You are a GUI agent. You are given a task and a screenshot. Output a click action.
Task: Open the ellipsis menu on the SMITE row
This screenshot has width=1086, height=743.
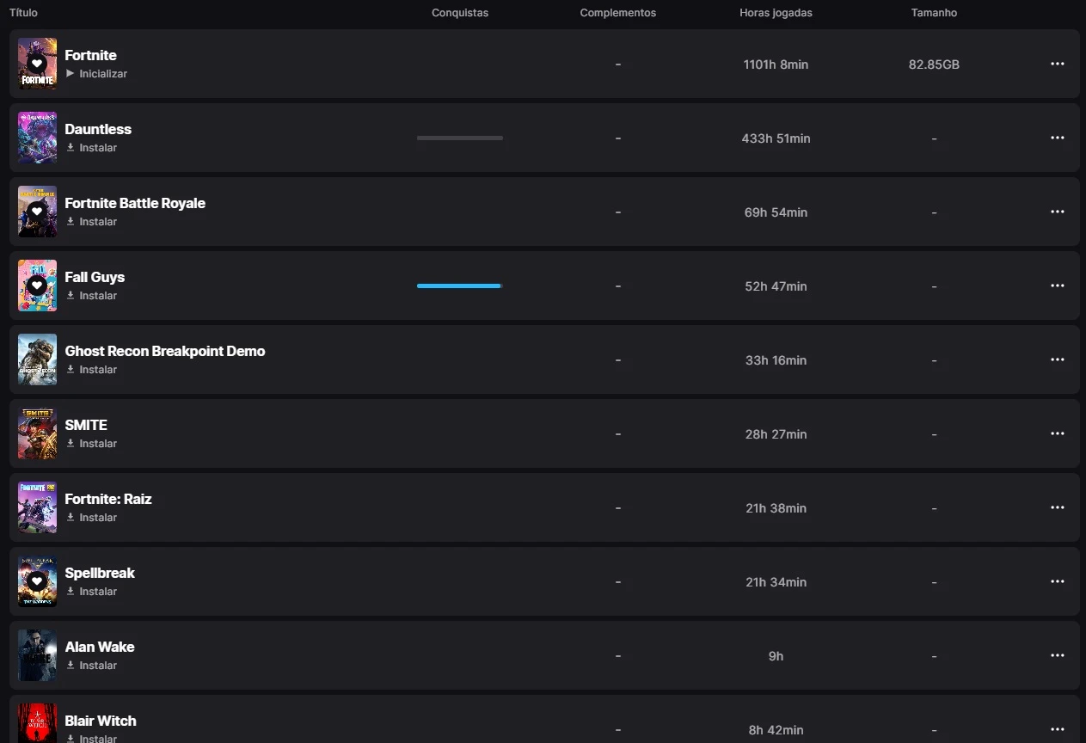coord(1057,434)
